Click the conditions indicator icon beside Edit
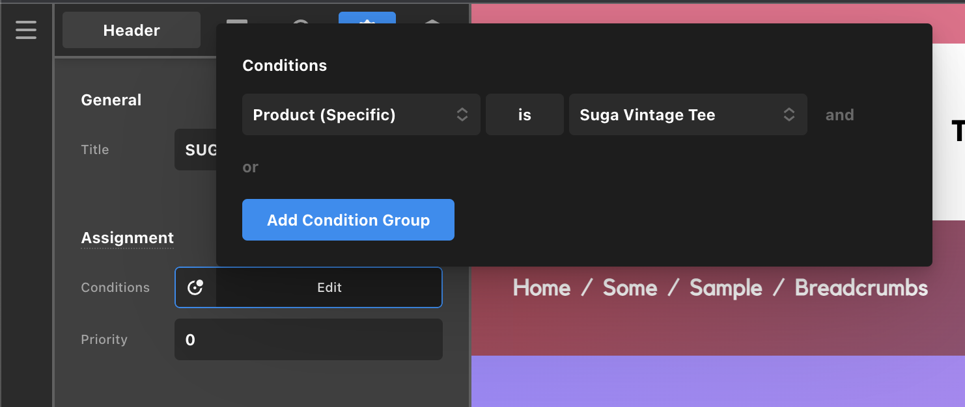 point(195,287)
